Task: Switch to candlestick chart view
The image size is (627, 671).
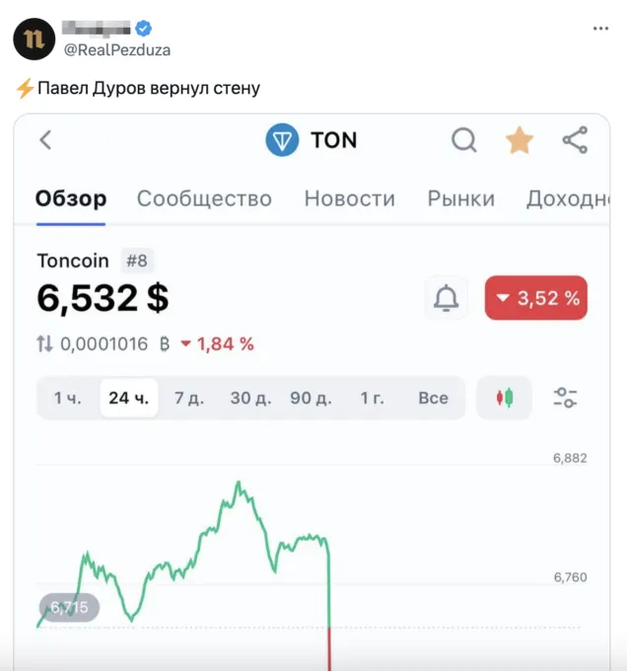Action: tap(504, 398)
